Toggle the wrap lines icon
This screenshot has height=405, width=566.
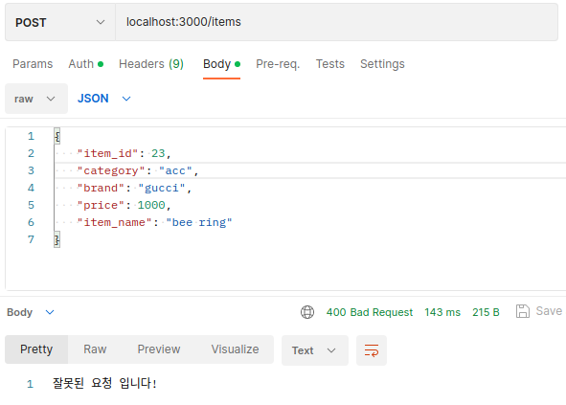tap(372, 350)
